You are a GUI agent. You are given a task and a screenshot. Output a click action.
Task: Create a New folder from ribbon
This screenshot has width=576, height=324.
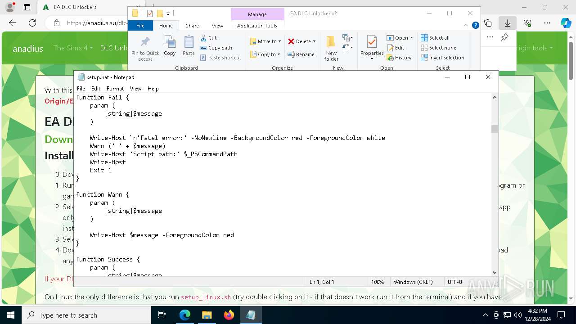pyautogui.click(x=331, y=48)
